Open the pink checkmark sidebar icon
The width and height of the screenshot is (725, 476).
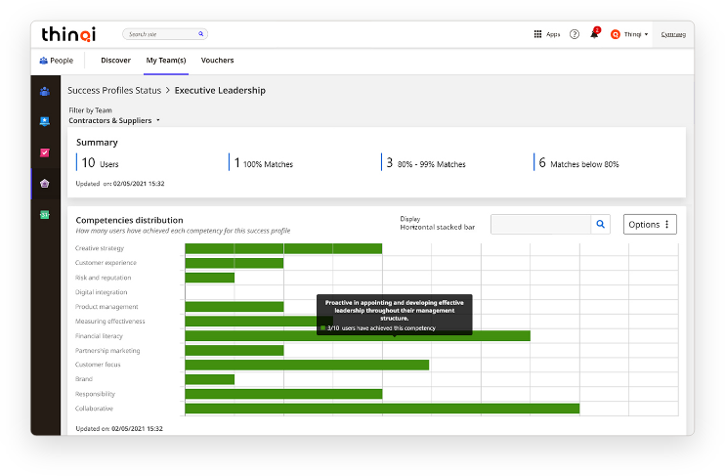click(x=45, y=152)
